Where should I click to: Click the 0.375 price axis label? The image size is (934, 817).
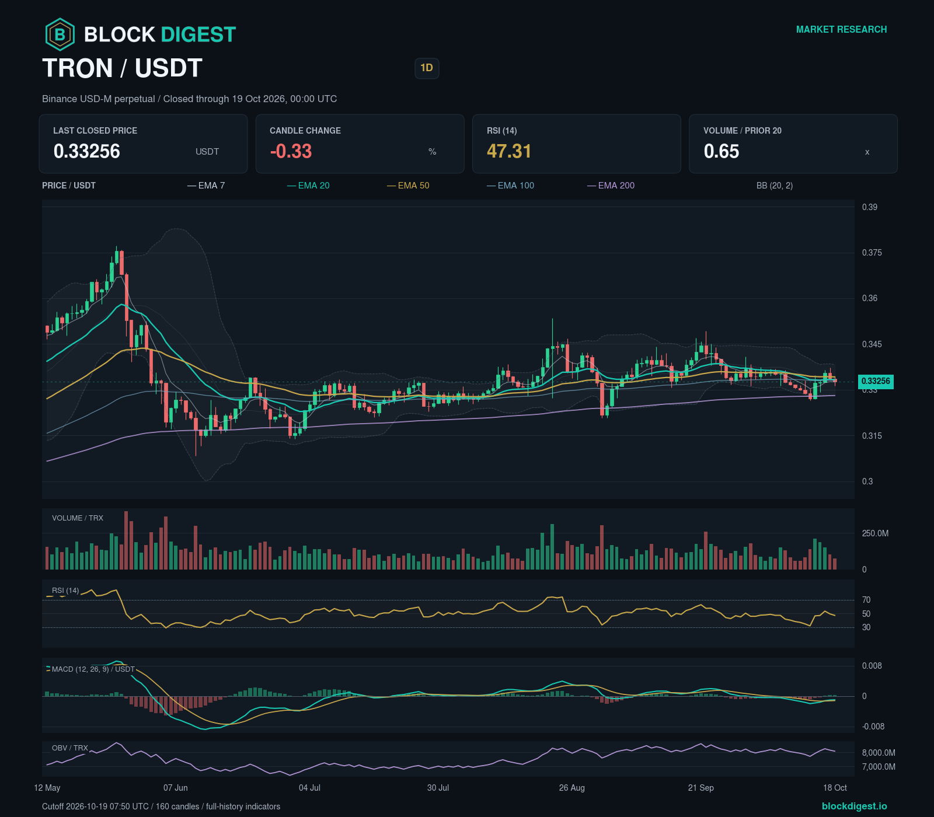(x=872, y=253)
